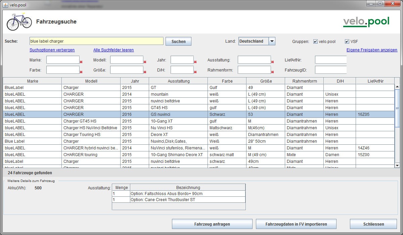The width and height of the screenshot is (403, 235).
Task: Toggle the VSF group checkbox
Action: (x=347, y=42)
